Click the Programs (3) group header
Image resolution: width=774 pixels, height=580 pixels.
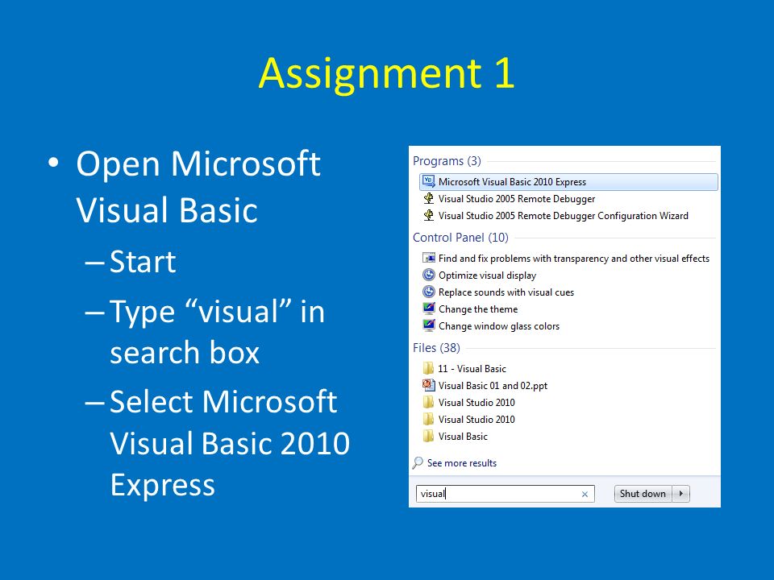[447, 161]
